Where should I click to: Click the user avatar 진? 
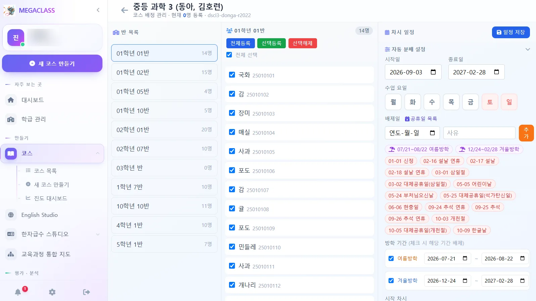(16, 38)
